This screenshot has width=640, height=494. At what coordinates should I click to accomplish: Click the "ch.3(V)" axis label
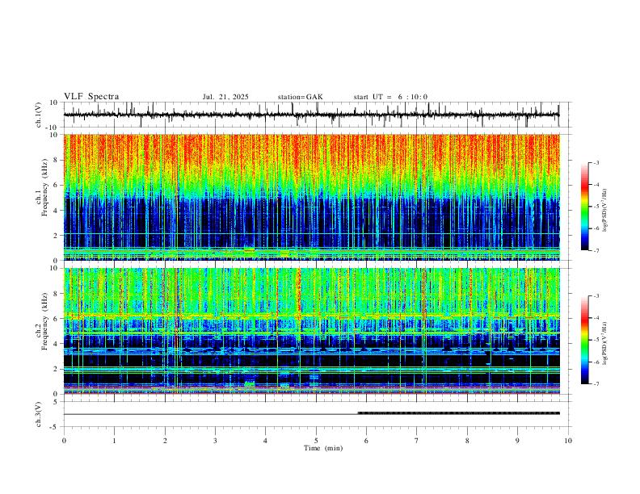tap(39, 414)
